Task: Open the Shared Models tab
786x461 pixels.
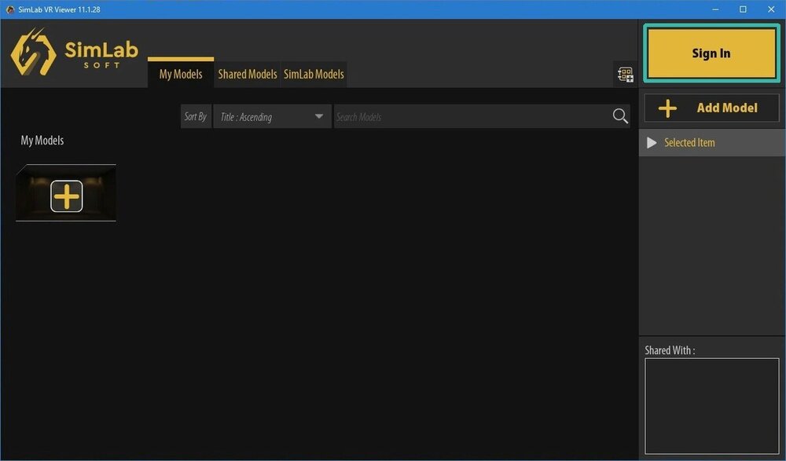Action: pos(248,75)
